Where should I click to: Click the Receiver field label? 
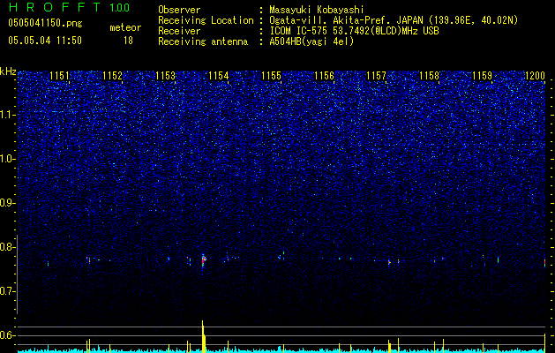click(179, 31)
